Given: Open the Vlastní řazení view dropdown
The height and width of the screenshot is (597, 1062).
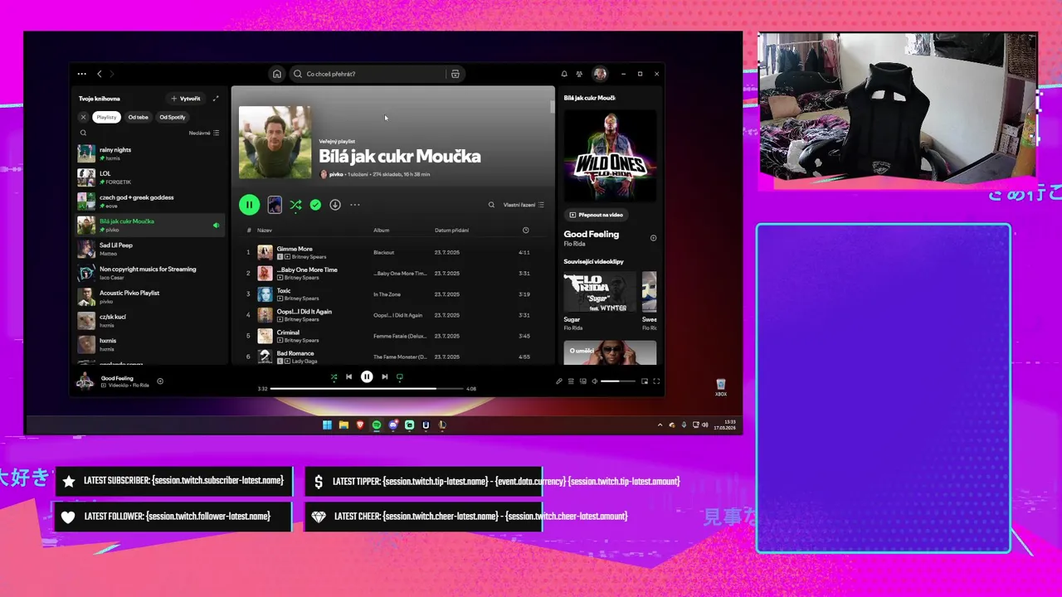Looking at the screenshot, I should (x=524, y=205).
